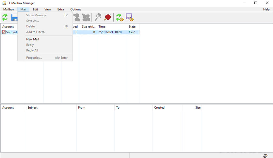
Task: Click the blue floppy disk save icon
Action: click(x=14, y=17)
